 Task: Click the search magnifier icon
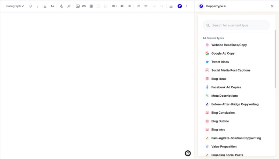[x=208, y=25]
